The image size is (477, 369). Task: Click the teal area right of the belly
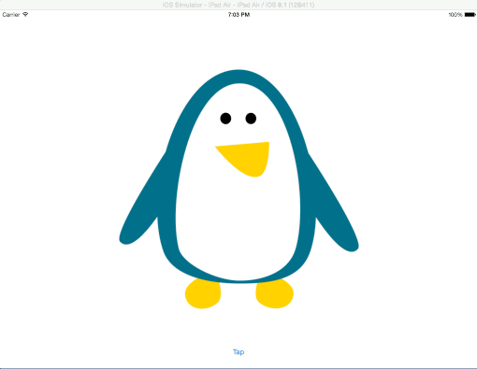(x=307, y=203)
